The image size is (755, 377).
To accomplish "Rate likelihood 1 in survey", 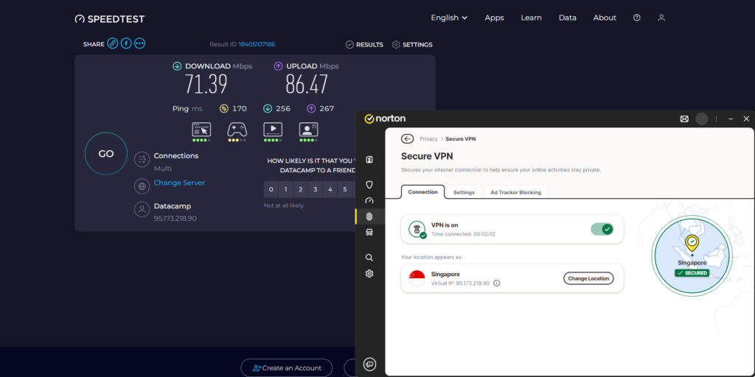I will pos(285,189).
